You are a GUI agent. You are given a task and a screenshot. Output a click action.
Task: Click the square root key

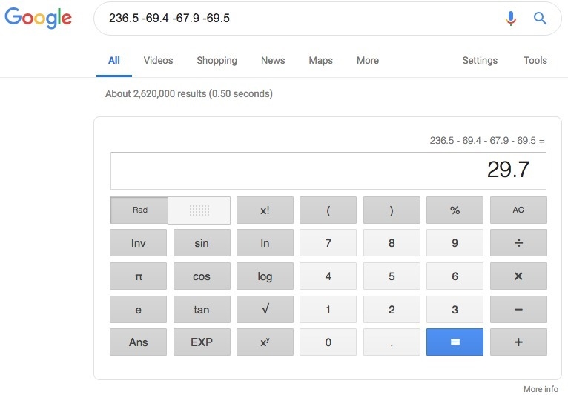(265, 310)
